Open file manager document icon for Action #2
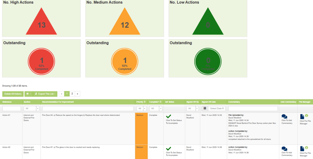Image resolution: width=313 pixels, height=159 pixels. [302, 149]
